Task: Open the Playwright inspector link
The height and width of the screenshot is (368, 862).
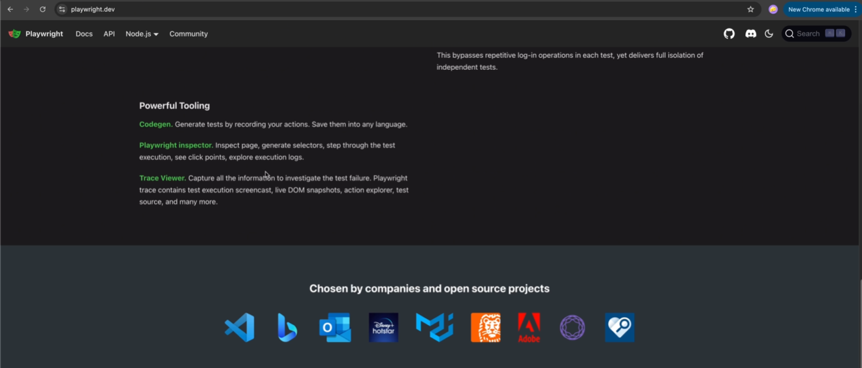Action: 176,145
